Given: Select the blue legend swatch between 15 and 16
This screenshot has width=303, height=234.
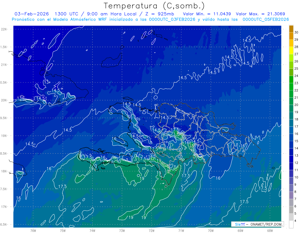Looking at the screenshot, I should pyautogui.click(x=291, y=137).
